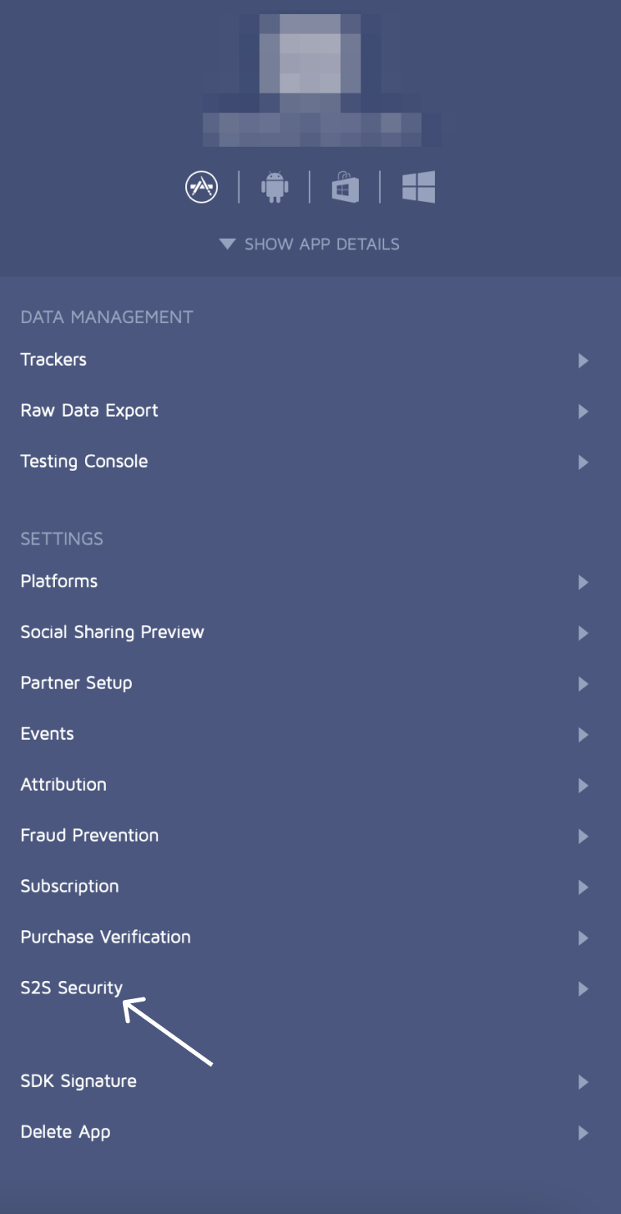Click the Purchase Verification arrow icon

[583, 938]
